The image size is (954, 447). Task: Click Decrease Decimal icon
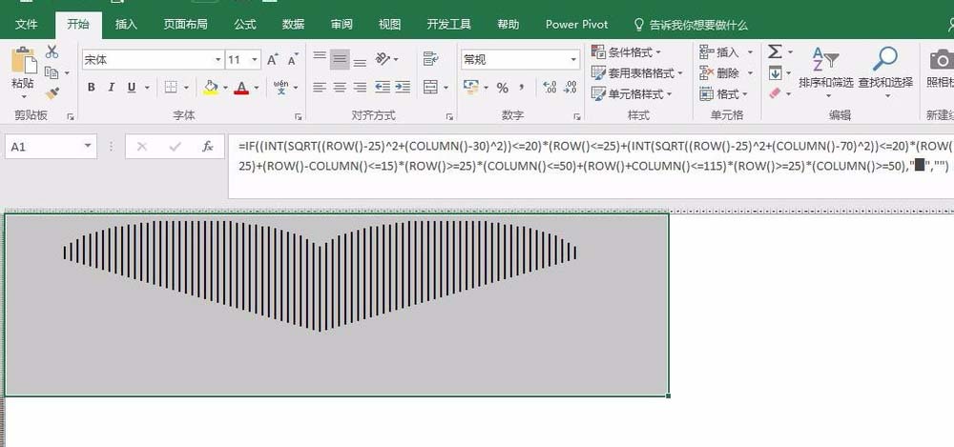(x=570, y=88)
